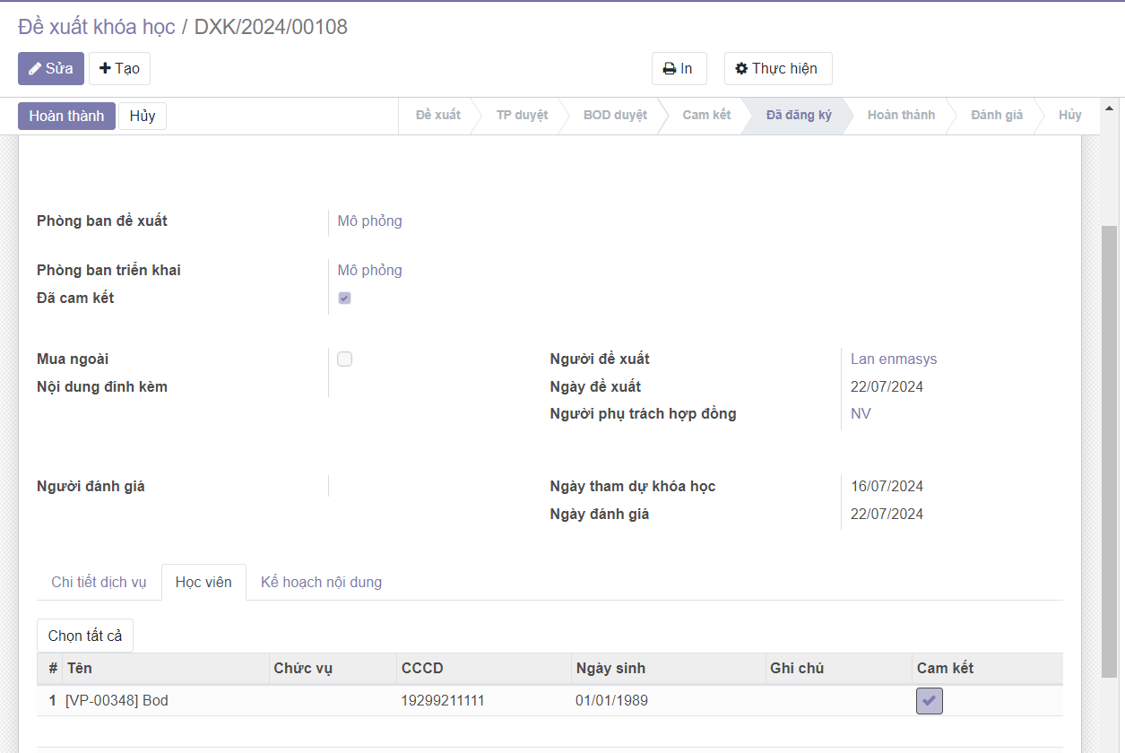1125x753 pixels.
Task: Click the Sửa edit button
Action: point(51,69)
